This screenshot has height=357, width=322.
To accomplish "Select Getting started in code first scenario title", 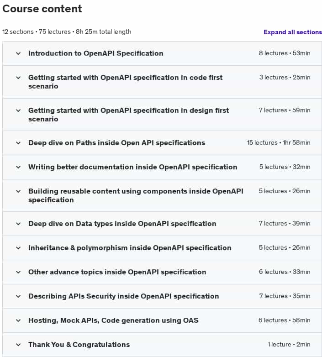I will point(125,82).
